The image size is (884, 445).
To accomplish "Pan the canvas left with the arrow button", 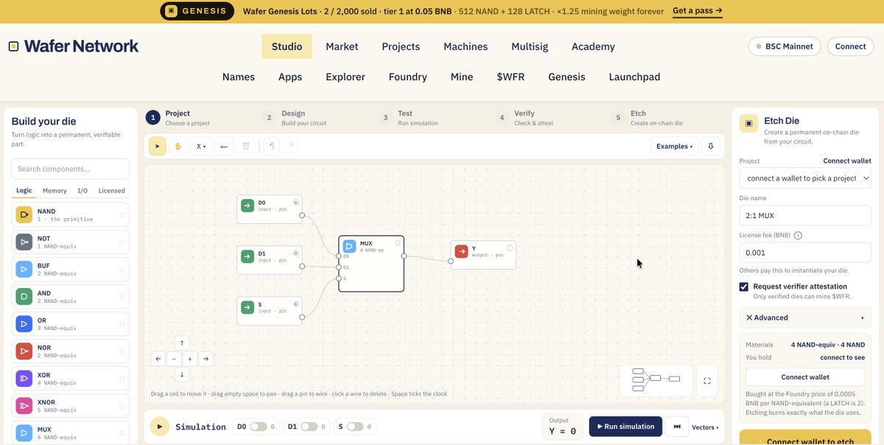I will point(158,359).
